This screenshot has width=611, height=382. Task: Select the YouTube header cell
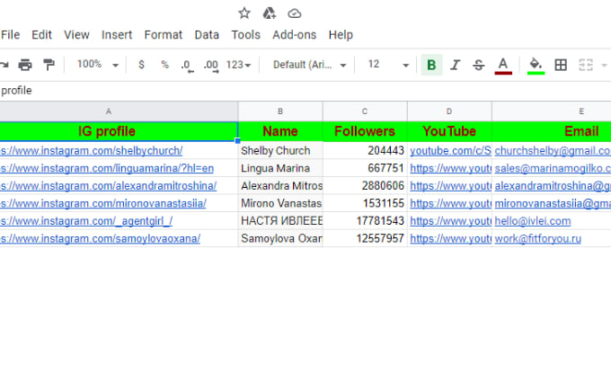click(449, 131)
